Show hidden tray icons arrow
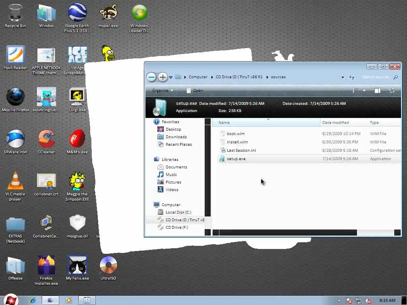Viewport: 407px width, 305px height. coord(339,301)
